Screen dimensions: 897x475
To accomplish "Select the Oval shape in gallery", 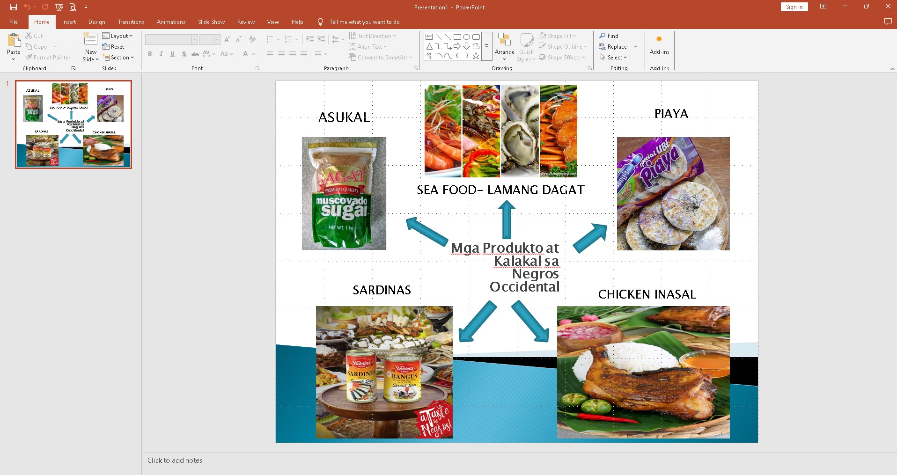I will pos(466,37).
